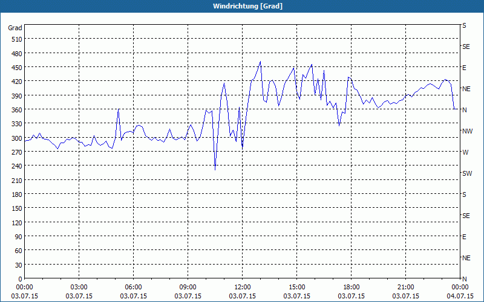Click the 'W' compass label

coord(465,152)
